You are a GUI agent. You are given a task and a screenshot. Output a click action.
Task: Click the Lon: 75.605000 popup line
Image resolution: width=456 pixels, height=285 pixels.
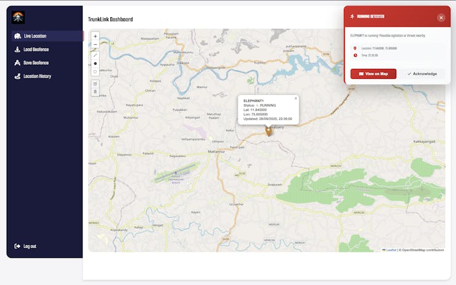click(x=255, y=114)
